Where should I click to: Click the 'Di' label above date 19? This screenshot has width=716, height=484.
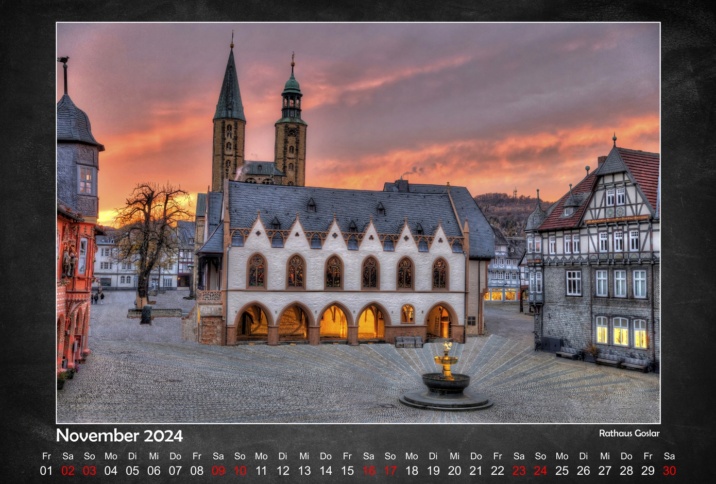pos(433,456)
